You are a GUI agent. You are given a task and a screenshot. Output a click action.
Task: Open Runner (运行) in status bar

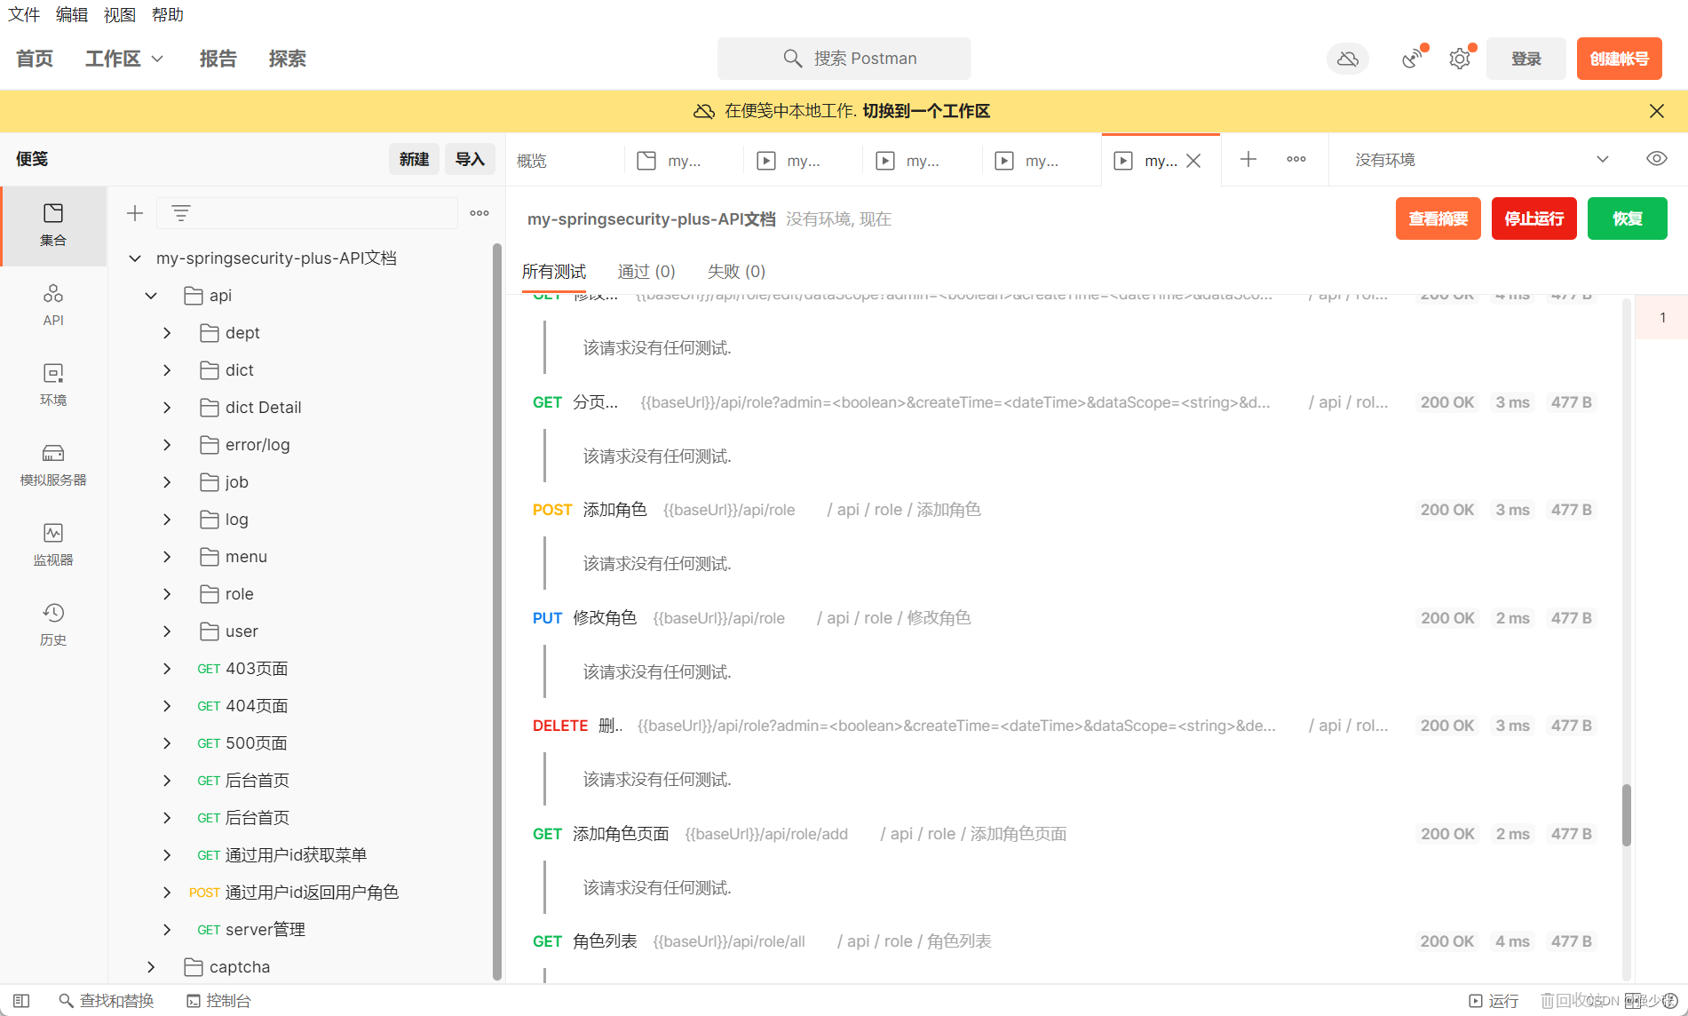[x=1494, y=1001]
